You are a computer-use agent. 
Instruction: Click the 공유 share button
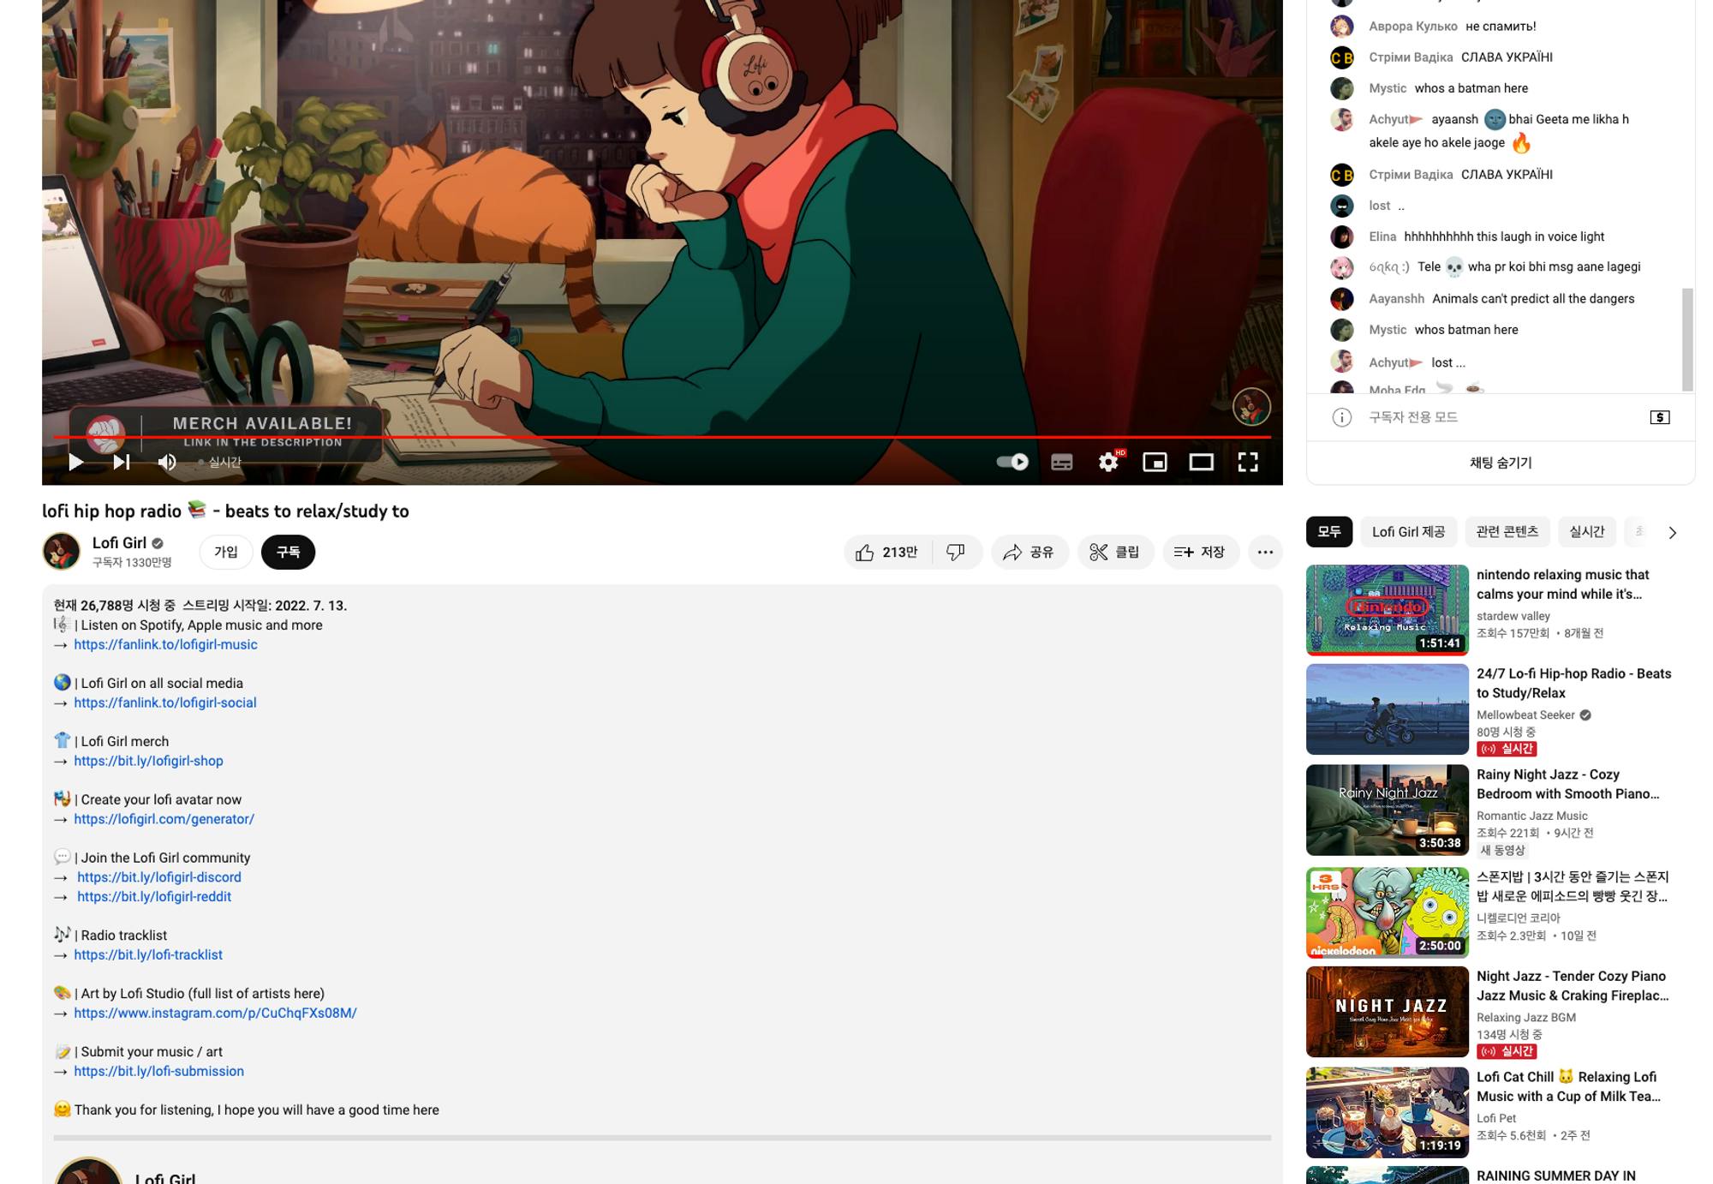[1029, 552]
